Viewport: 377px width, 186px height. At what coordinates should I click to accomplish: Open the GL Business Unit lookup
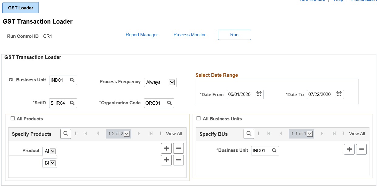[x=72, y=80]
